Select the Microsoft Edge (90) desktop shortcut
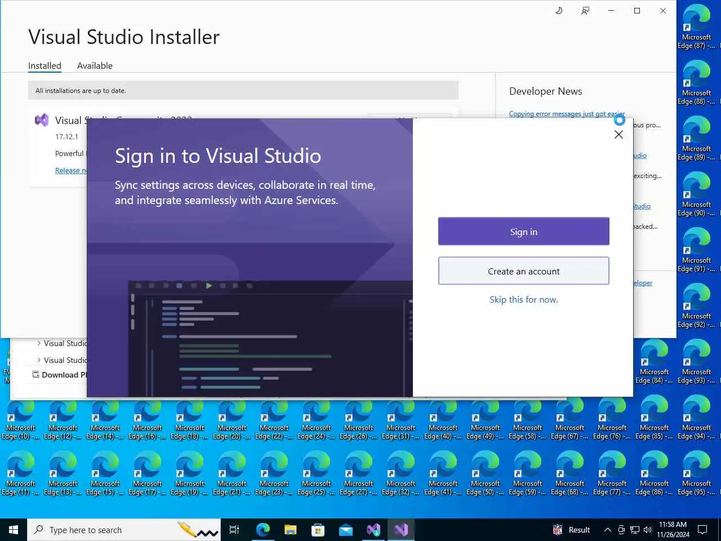 (696, 194)
